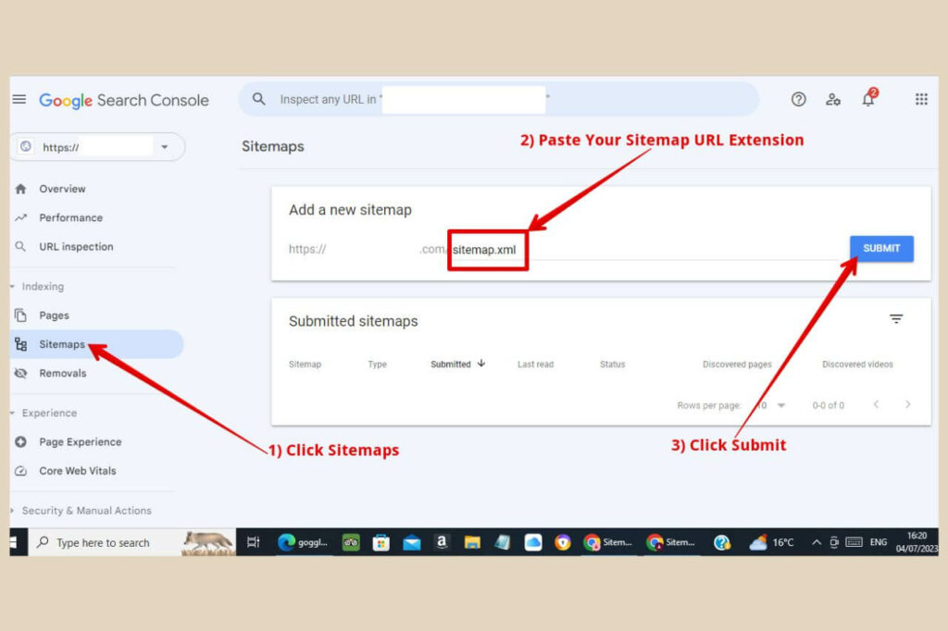This screenshot has width=948, height=631.
Task: Open the property selector dropdown
Action: pyautogui.click(x=98, y=147)
